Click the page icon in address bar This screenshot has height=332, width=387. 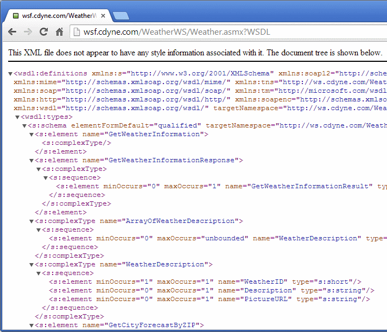(x=77, y=32)
